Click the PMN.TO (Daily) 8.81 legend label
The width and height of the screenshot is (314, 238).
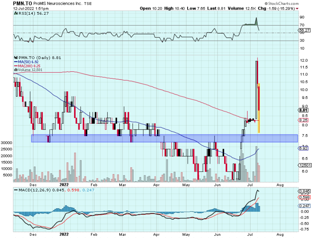(40, 58)
